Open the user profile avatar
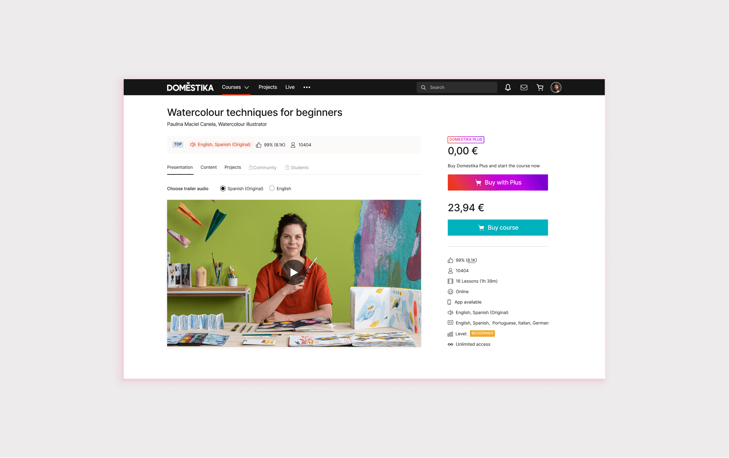This screenshot has width=729, height=458. (x=556, y=88)
